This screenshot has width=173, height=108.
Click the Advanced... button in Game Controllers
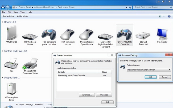coord(87,95)
